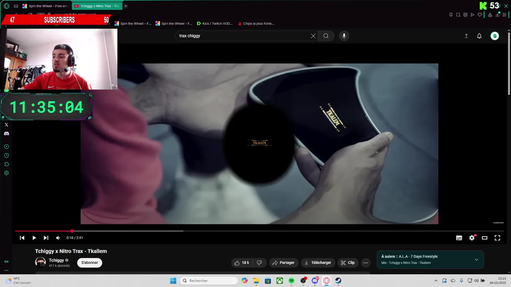Open GX Corner in Opera sidebar
This screenshot has height=287, width=511.
click(x=6, y=261)
